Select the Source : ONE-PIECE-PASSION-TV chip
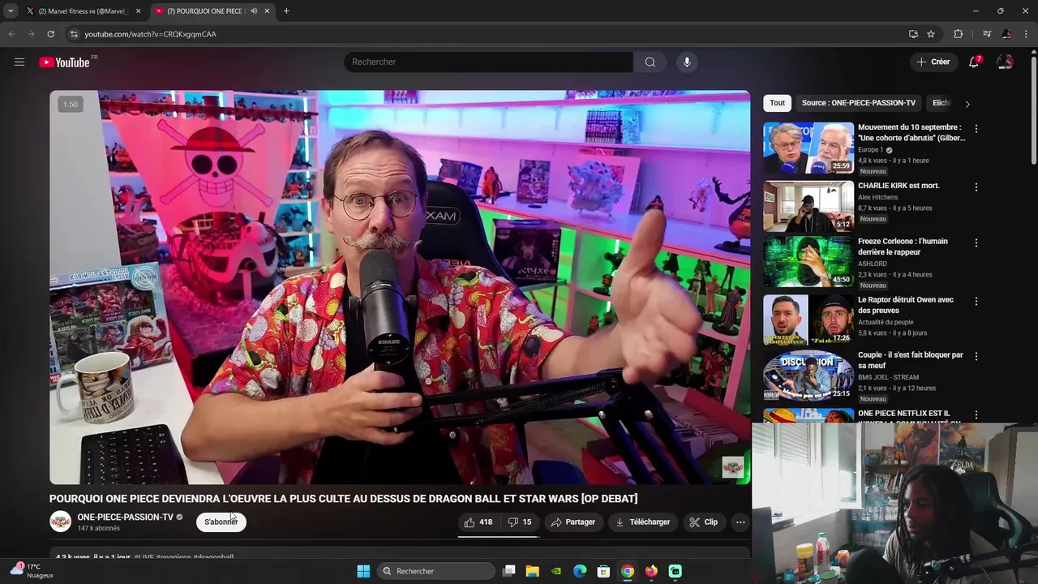The height and width of the screenshot is (584, 1038). pyautogui.click(x=859, y=103)
